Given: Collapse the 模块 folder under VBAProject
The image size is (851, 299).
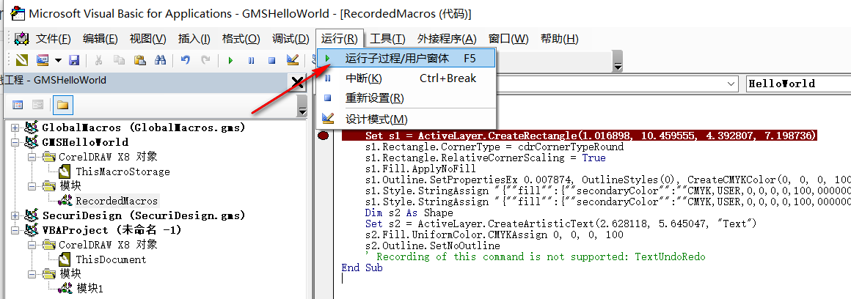Looking at the screenshot, I should [32, 274].
